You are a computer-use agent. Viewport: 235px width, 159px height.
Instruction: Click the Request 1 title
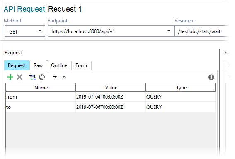[x=65, y=9]
